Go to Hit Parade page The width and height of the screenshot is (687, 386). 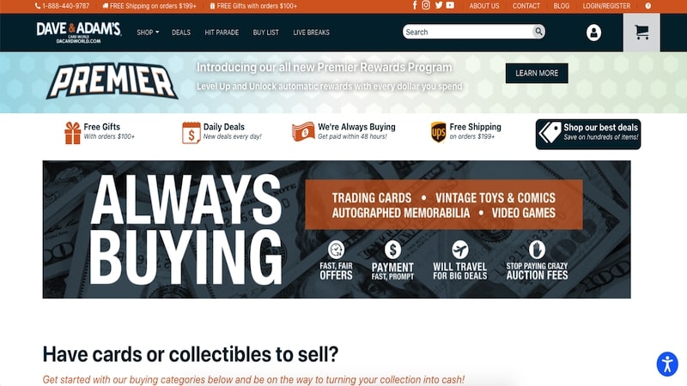[x=222, y=33]
